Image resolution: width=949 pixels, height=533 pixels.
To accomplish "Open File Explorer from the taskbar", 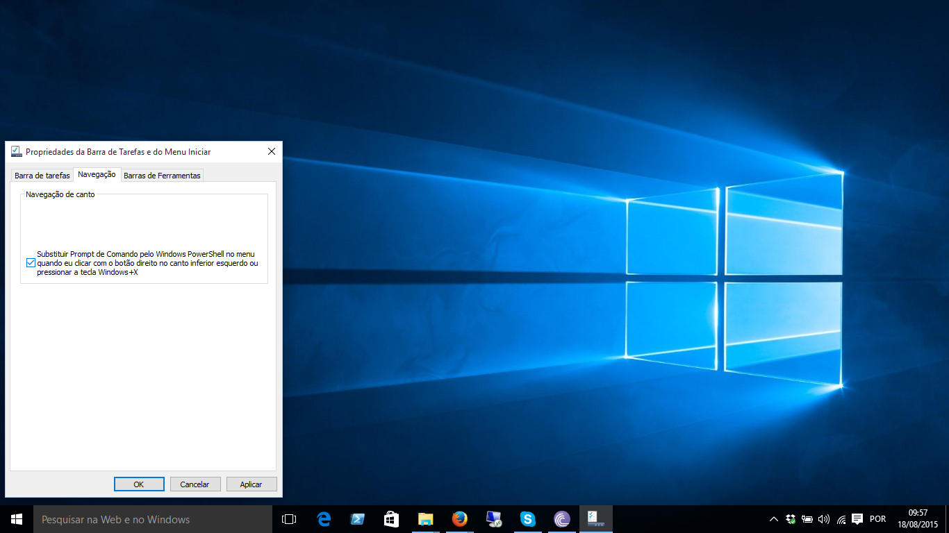I will [x=426, y=519].
